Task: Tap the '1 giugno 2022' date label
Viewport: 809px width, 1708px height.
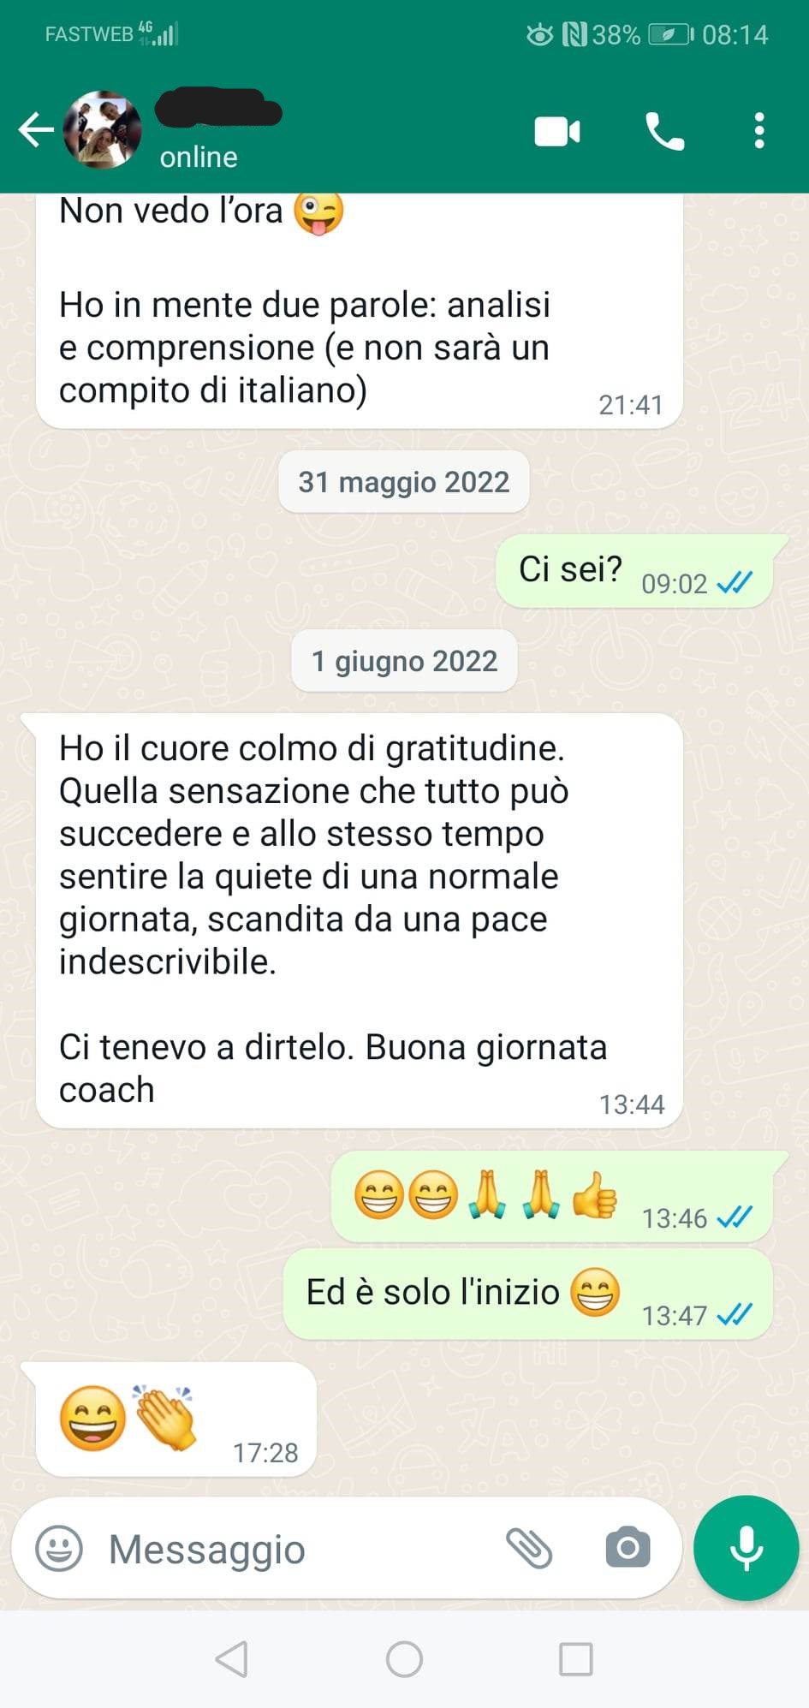Action: (x=404, y=661)
